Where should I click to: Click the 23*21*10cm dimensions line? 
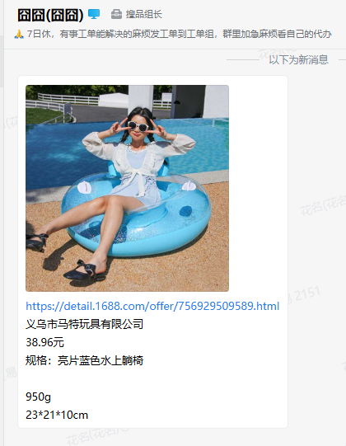pos(57,415)
